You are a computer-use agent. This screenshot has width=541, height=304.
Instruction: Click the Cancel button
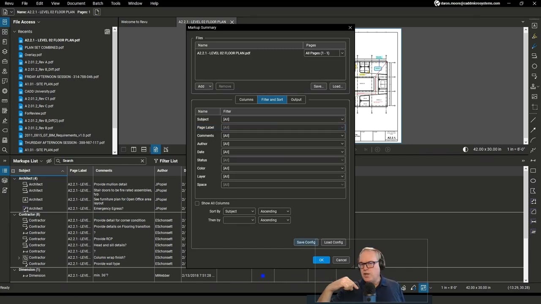[341, 260]
